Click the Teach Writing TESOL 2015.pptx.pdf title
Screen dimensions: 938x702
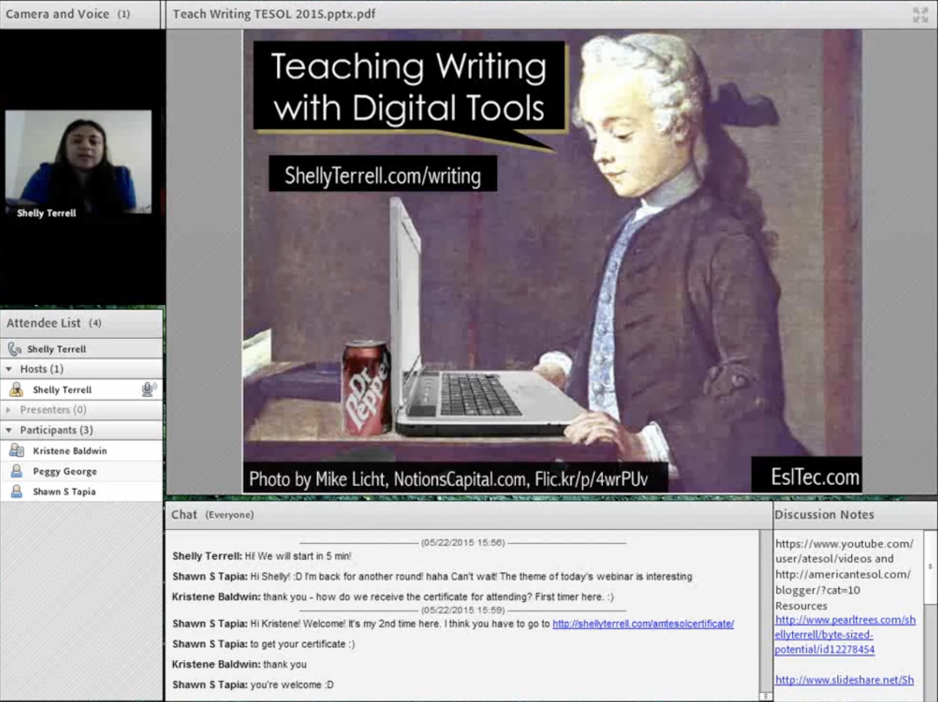point(274,14)
